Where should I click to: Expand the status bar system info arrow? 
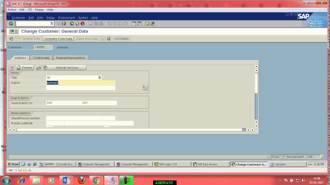(268, 157)
